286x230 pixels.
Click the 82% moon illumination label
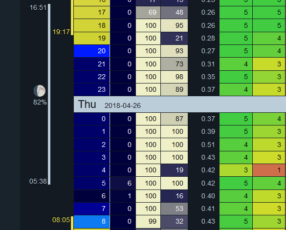tap(40, 102)
